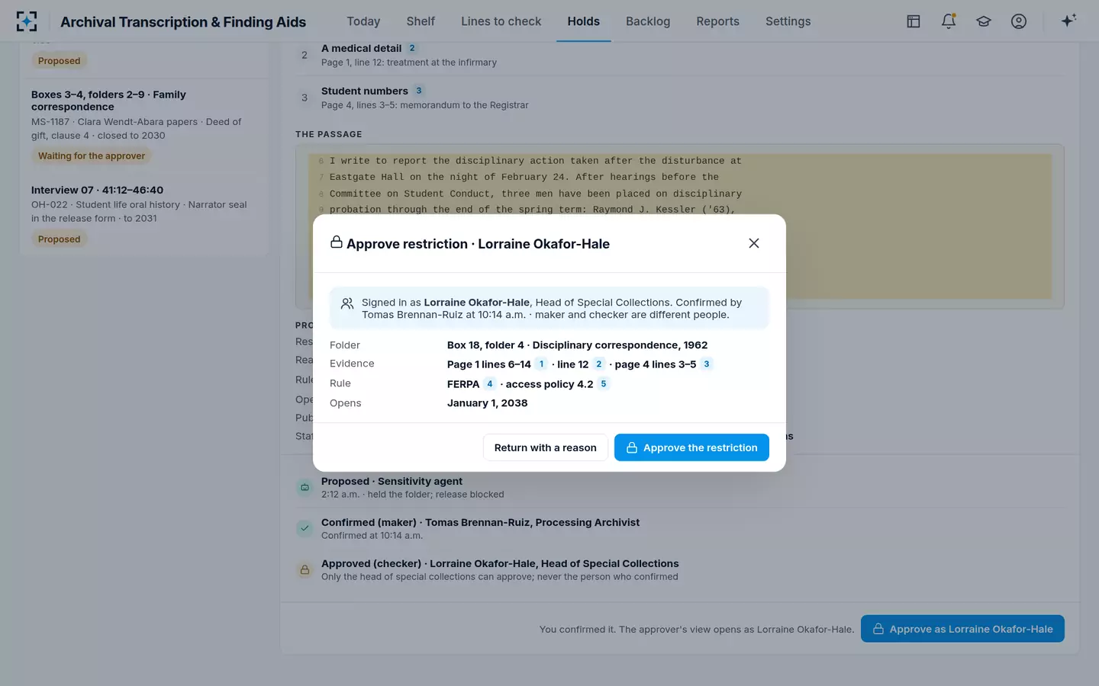Click badge 2 next to A medical detail
Image resolution: width=1099 pixels, height=686 pixels.
(412, 48)
